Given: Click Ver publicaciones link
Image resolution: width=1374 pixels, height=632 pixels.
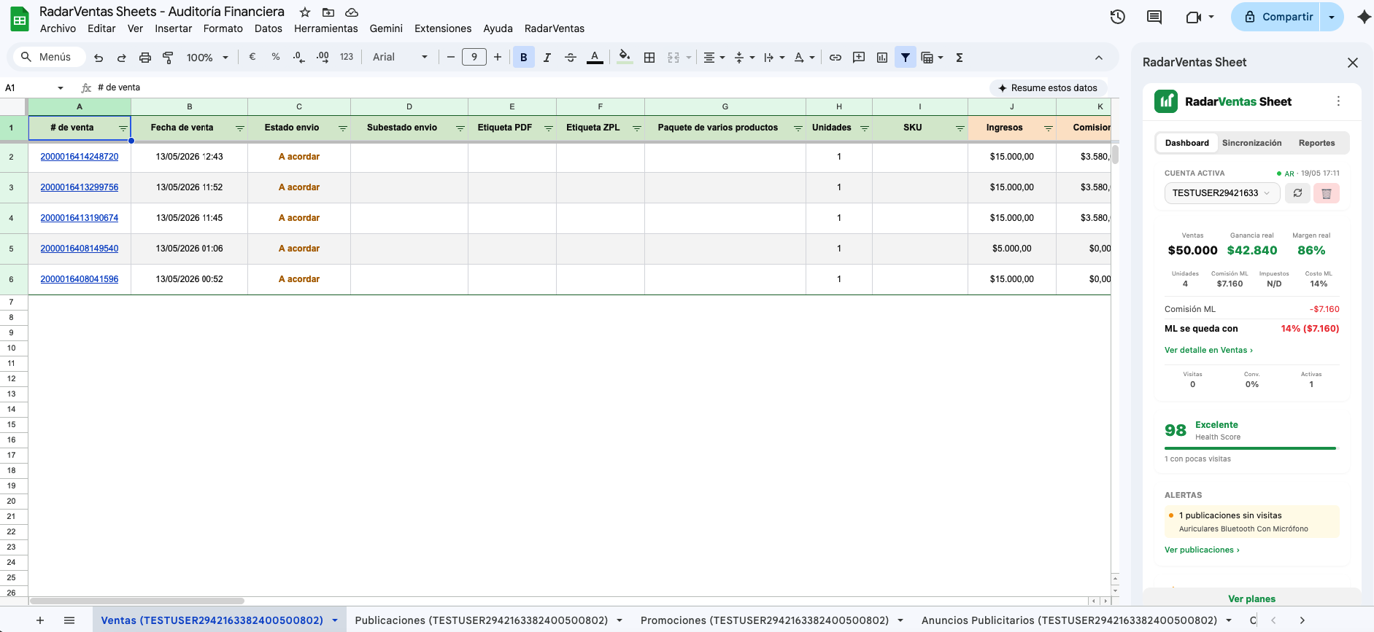Looking at the screenshot, I should (1202, 550).
